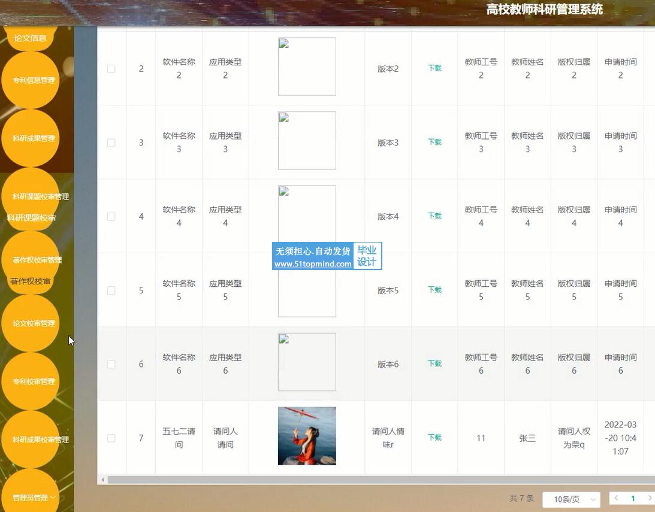The image size is (655, 512).
Task: Select the 五七二请问 software name cell
Action: [x=179, y=438]
